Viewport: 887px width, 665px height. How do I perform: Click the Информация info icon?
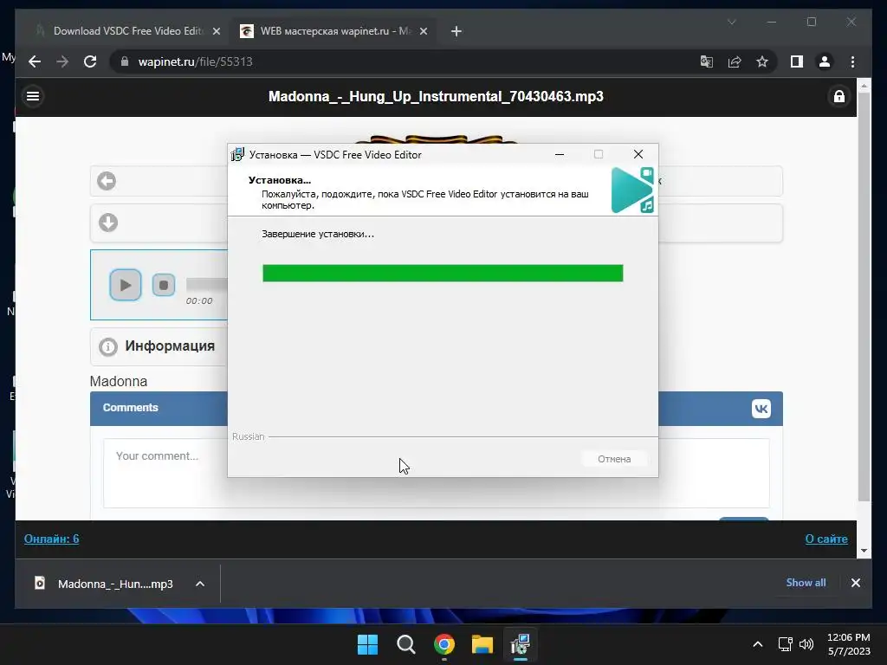[x=108, y=346]
